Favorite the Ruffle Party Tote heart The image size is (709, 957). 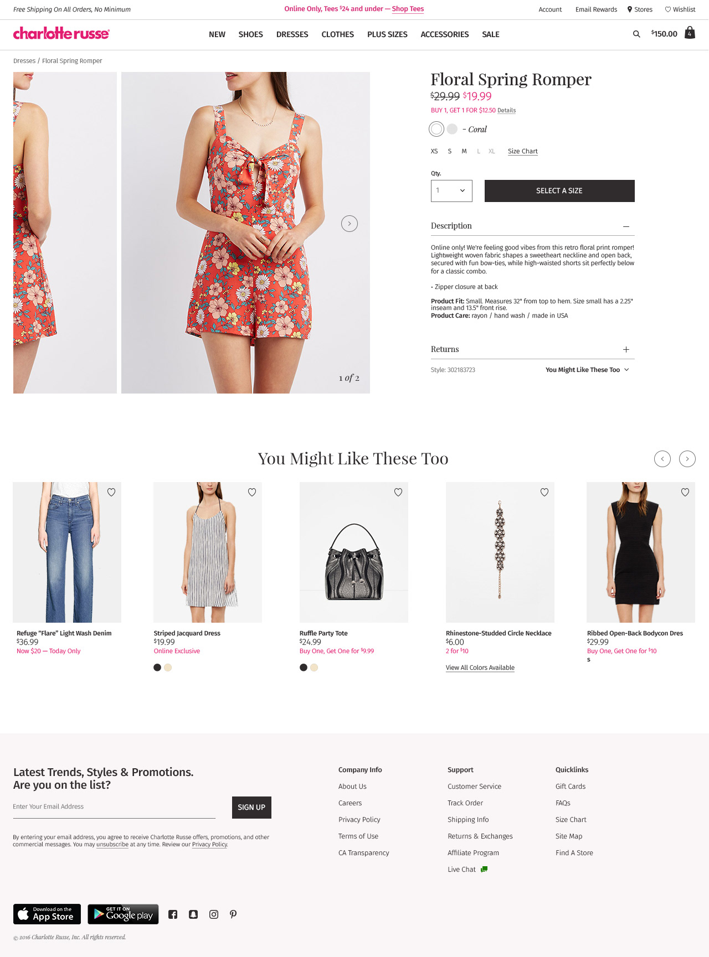pos(398,492)
